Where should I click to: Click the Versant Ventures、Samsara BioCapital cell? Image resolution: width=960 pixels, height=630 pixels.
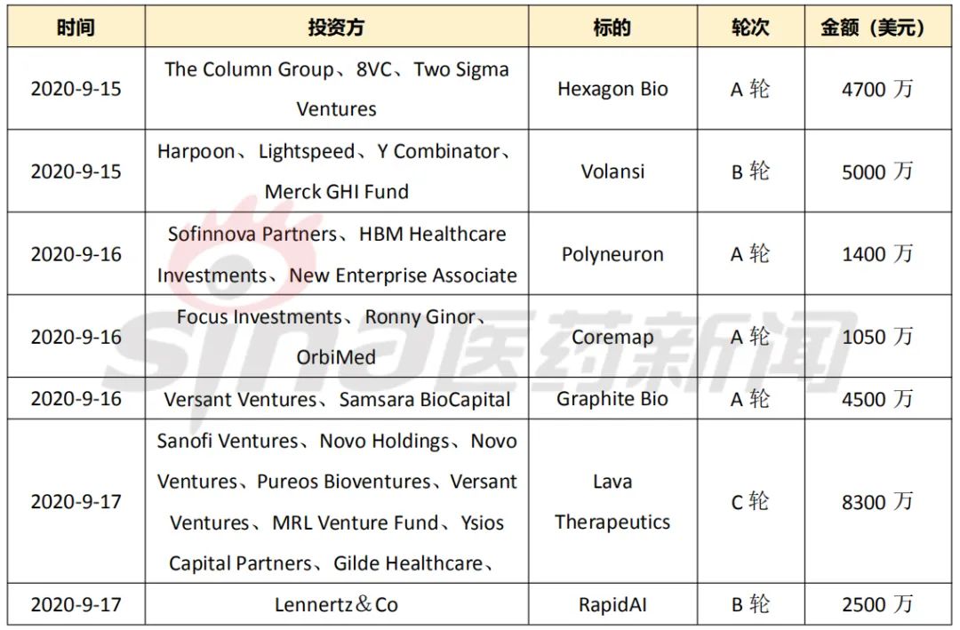pos(337,399)
